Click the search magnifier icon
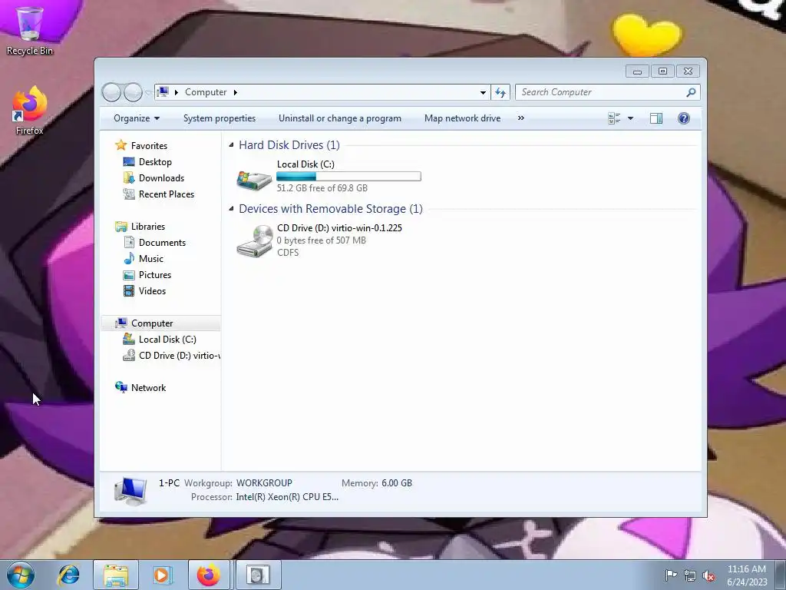 tap(692, 92)
